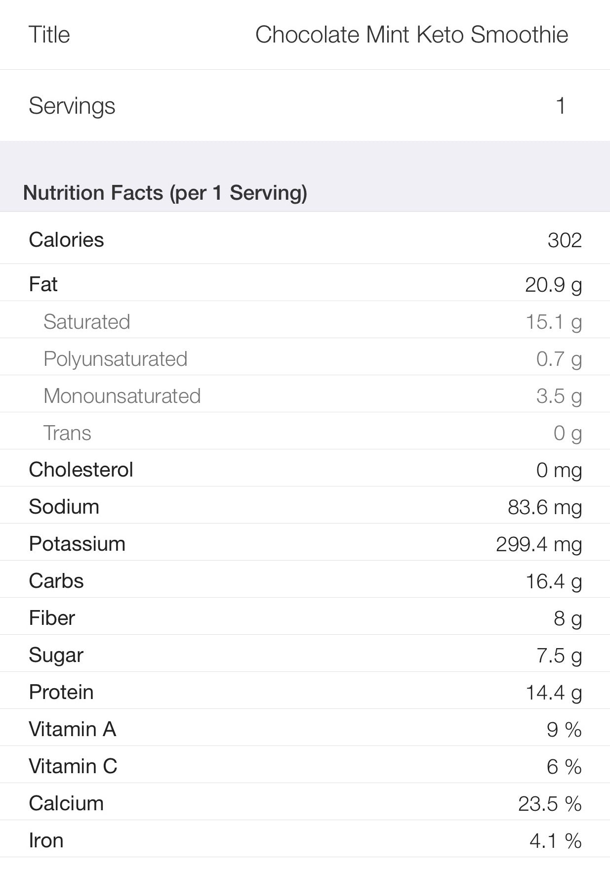Tap the Vitamin C 6 % row
This screenshot has width=610, height=877.
305,765
